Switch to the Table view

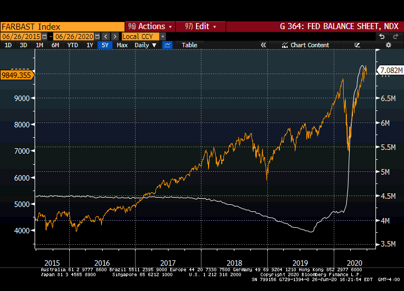(x=189, y=45)
